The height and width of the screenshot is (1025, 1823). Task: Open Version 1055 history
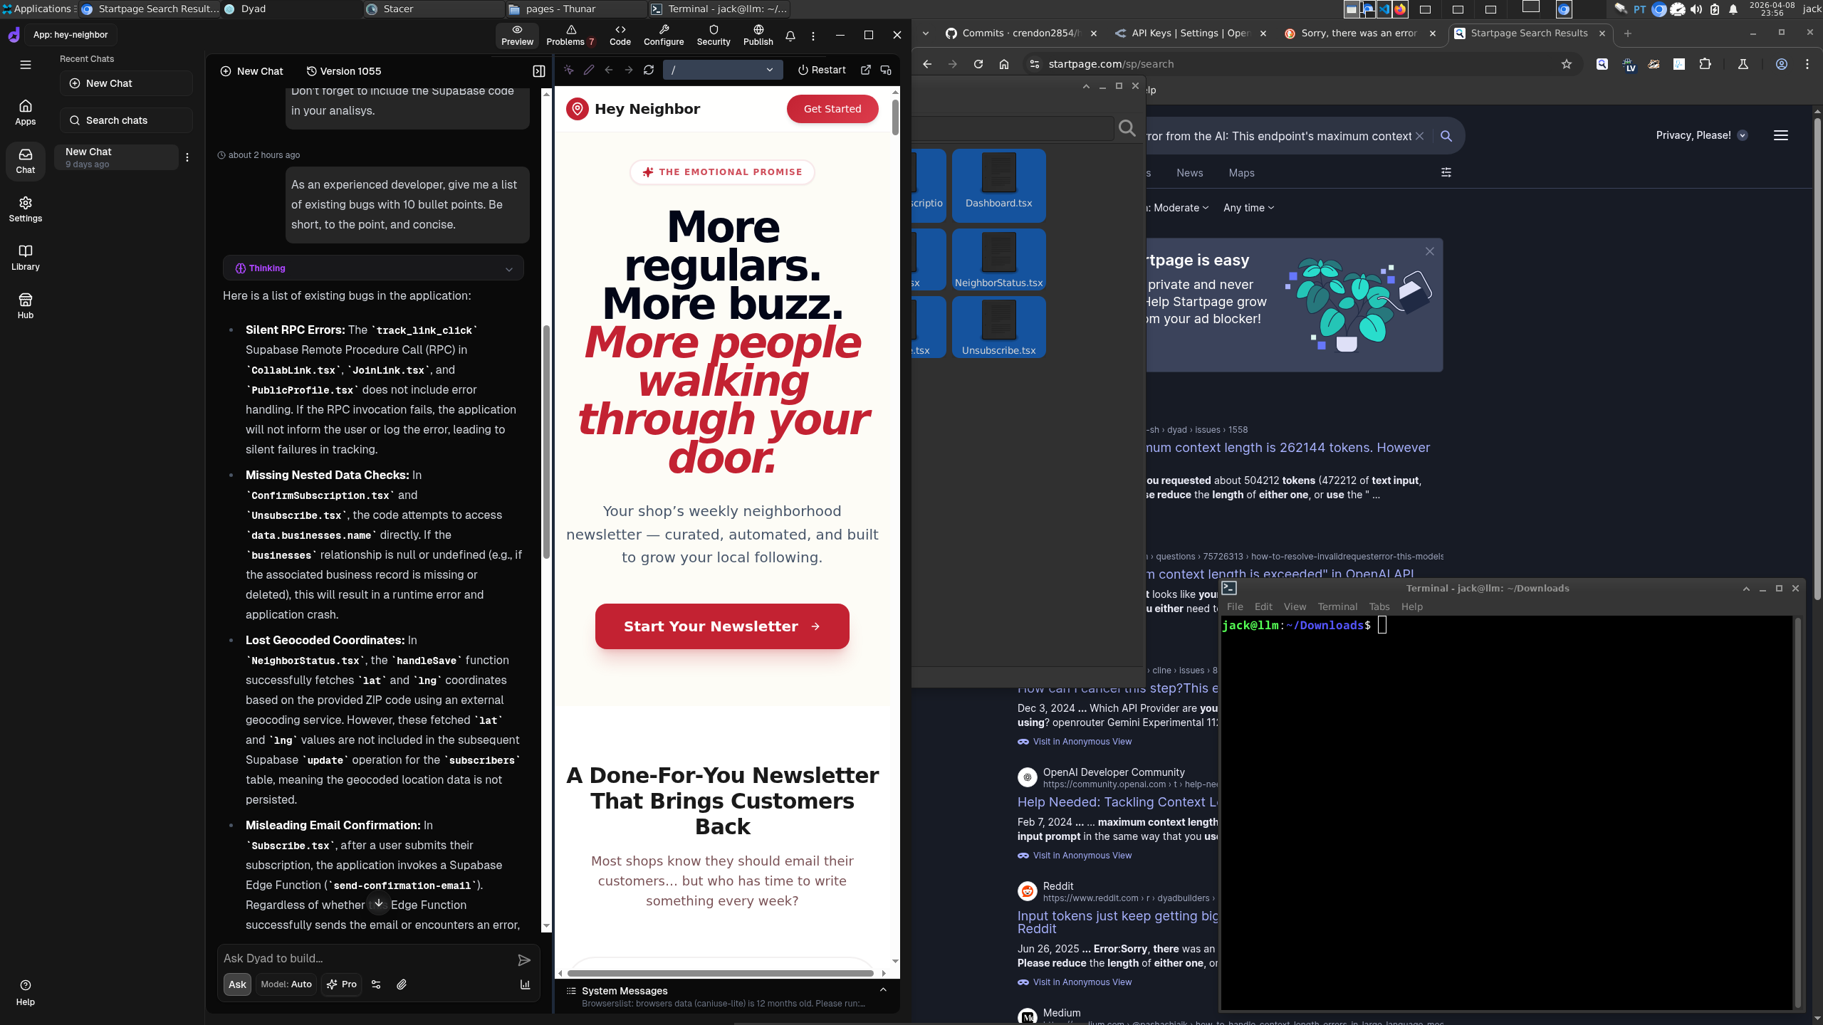344,71
